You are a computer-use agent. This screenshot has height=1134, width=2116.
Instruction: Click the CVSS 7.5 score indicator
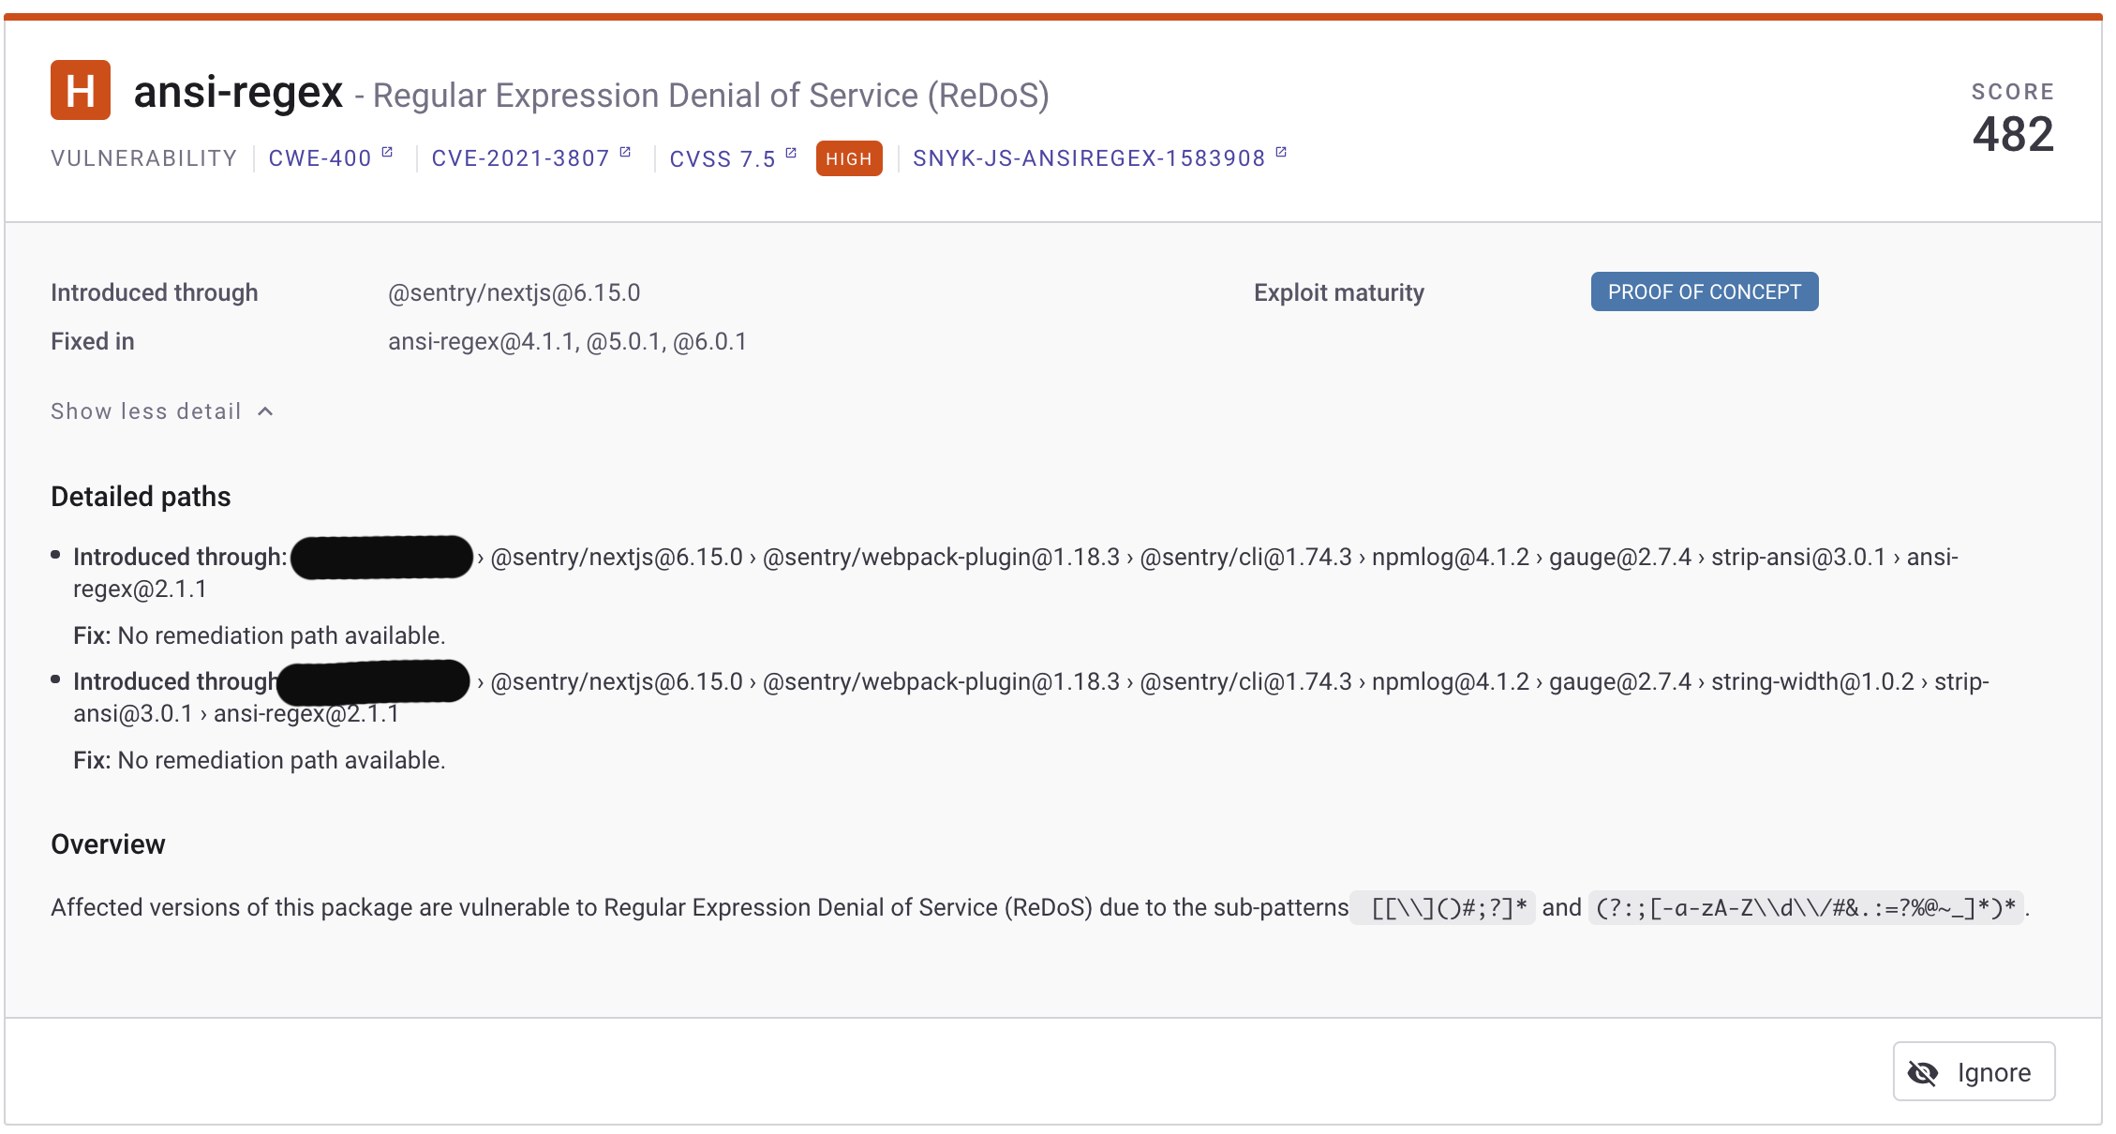coord(723,157)
